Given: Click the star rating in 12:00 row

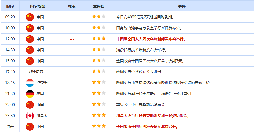Looking at the screenshot, I should [x=99, y=38].
